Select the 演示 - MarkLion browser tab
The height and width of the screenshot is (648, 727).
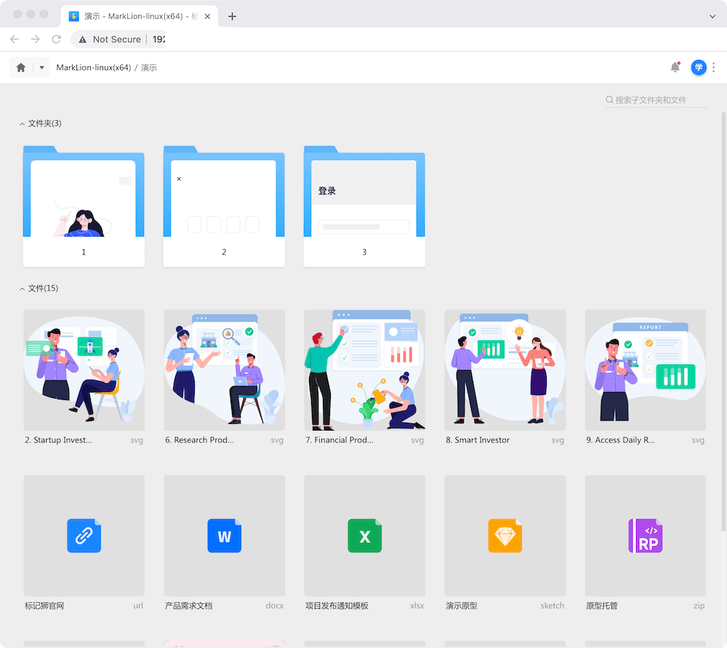coord(138,16)
